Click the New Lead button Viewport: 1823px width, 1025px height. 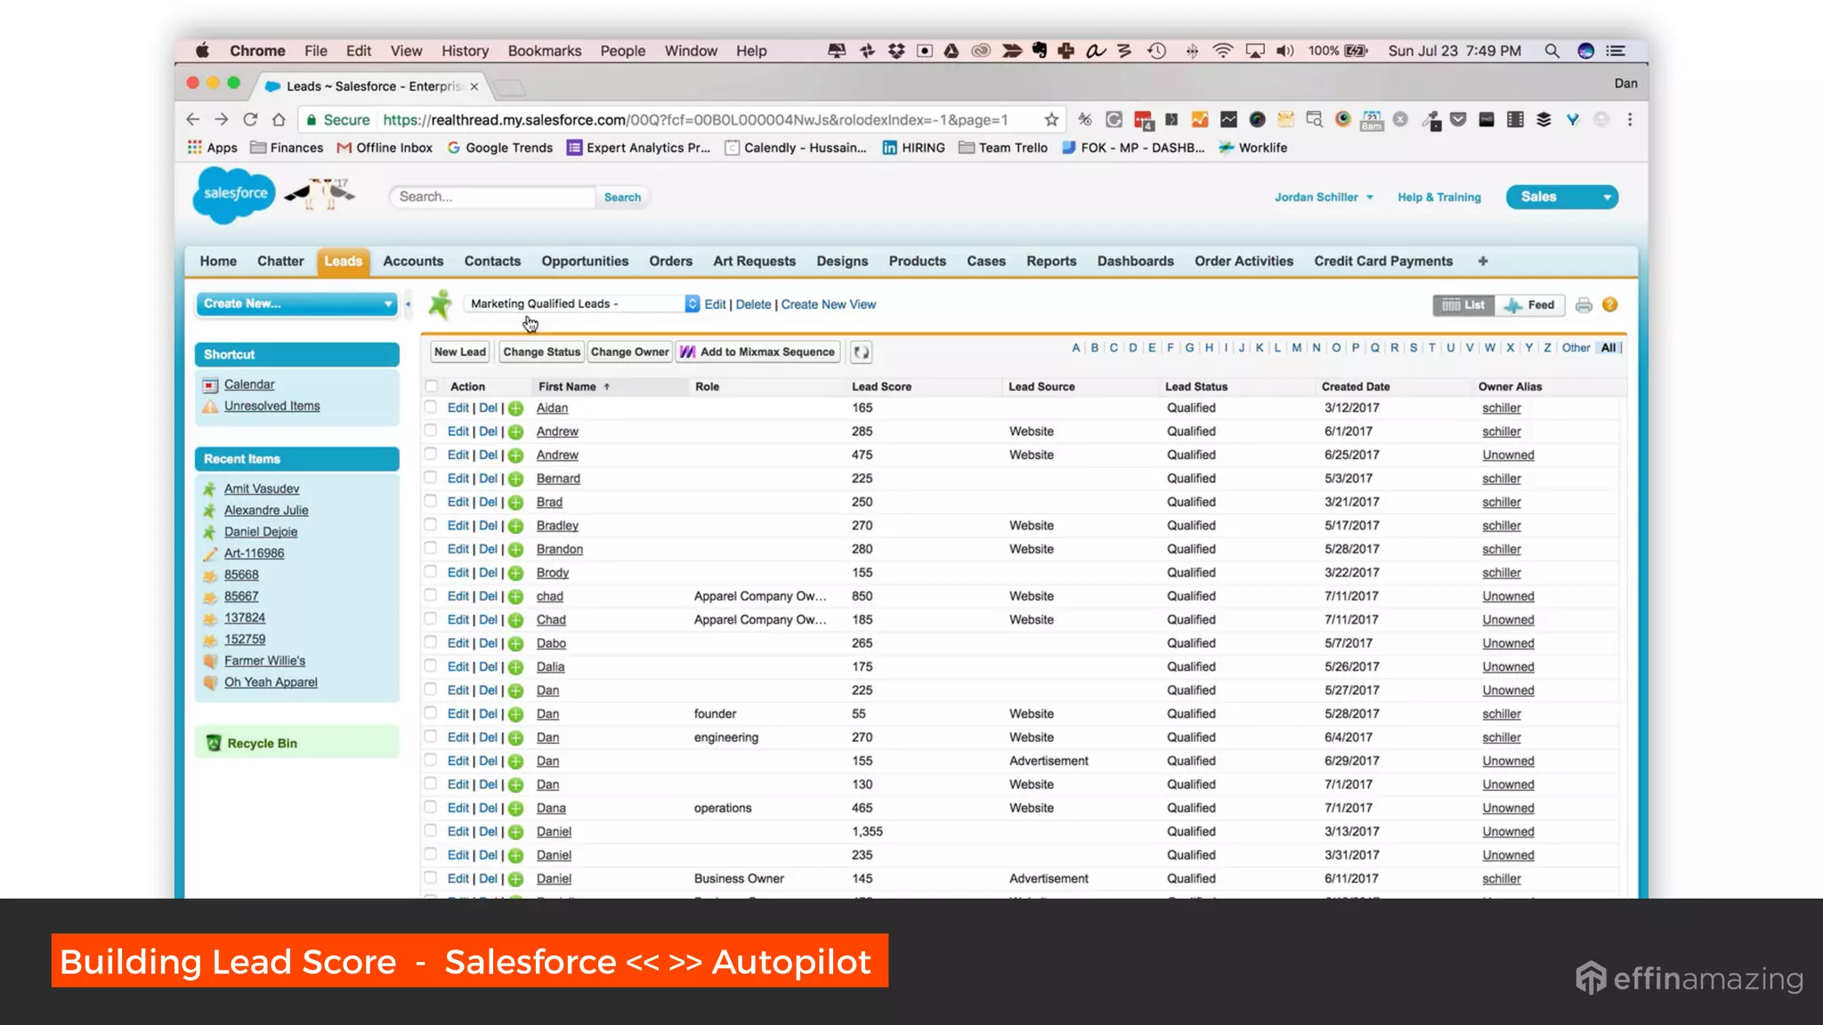[x=460, y=352]
